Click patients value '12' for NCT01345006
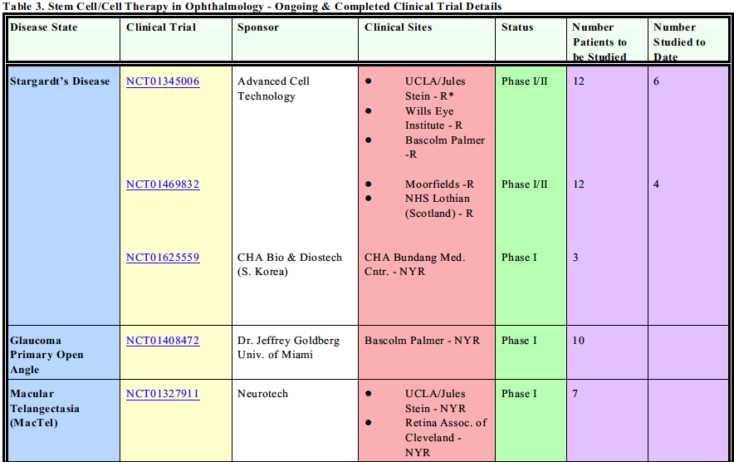 (x=579, y=81)
